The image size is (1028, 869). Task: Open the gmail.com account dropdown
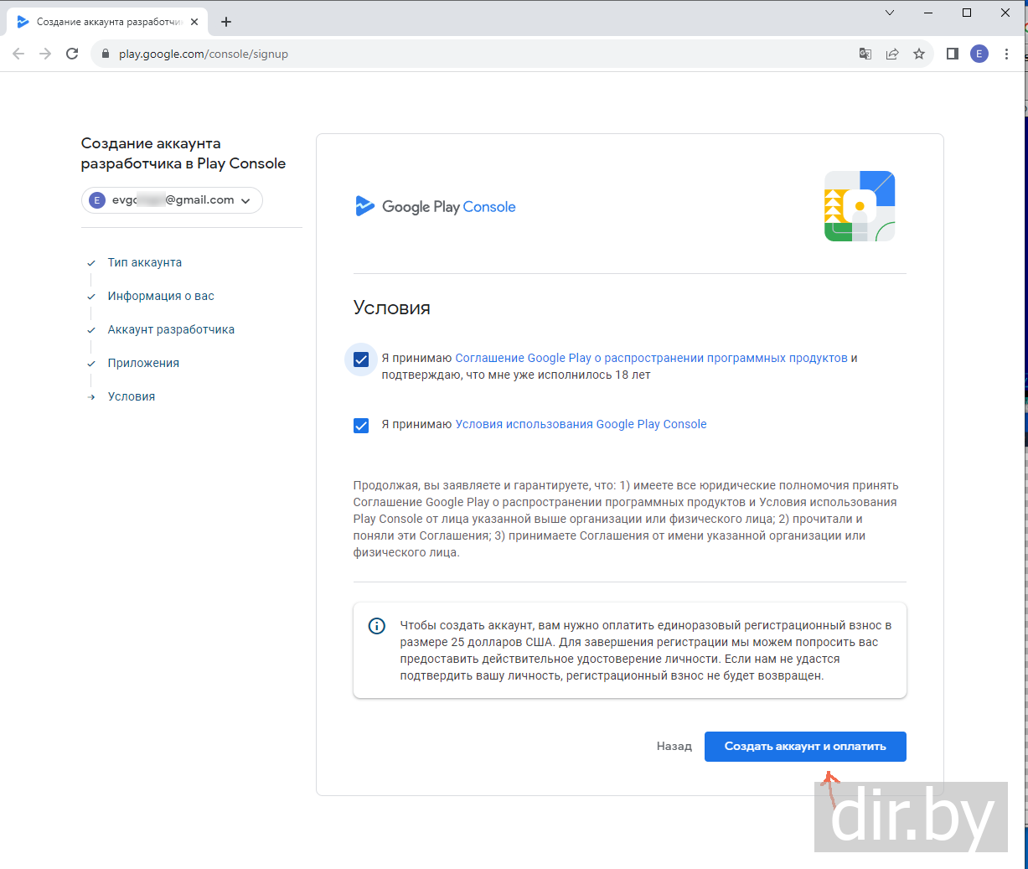pos(172,200)
